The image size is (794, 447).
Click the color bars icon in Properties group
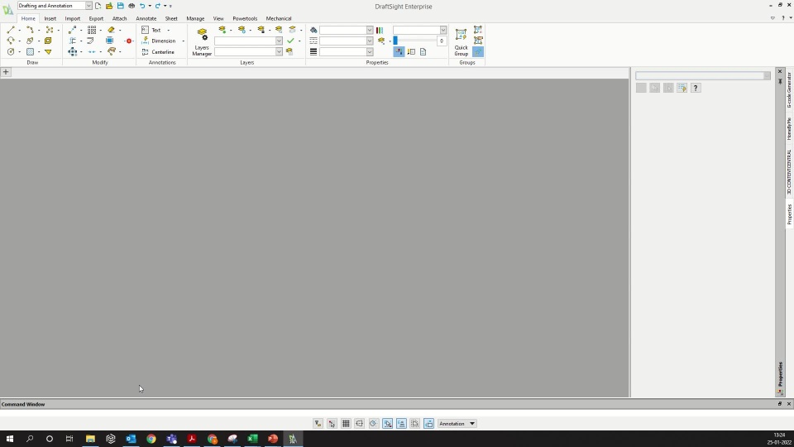[380, 30]
